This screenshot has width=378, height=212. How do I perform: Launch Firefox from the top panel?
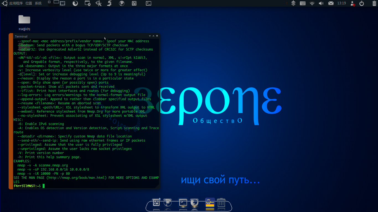[x=75, y=3]
